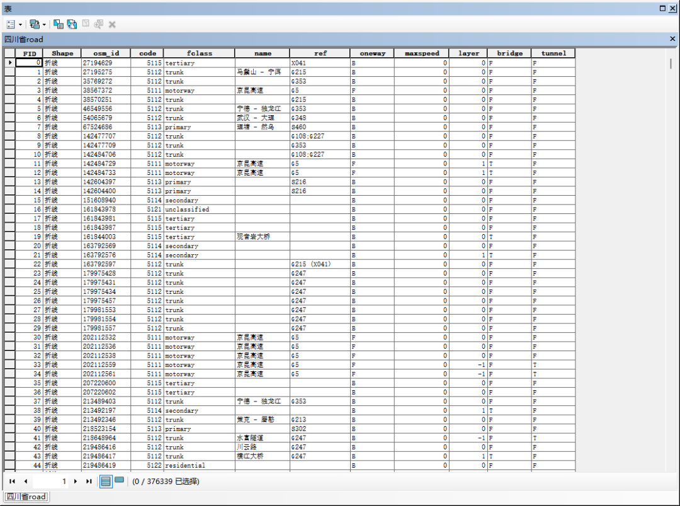Click the vertical scrollbar thumb
This screenshot has height=506, width=680.
[671, 64]
